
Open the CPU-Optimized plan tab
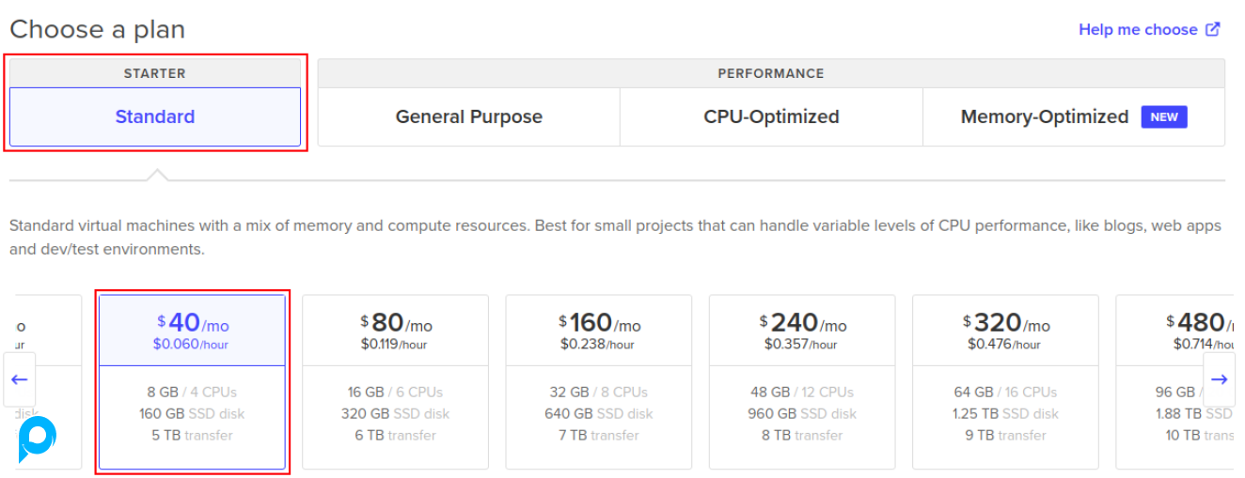pyautogui.click(x=771, y=117)
